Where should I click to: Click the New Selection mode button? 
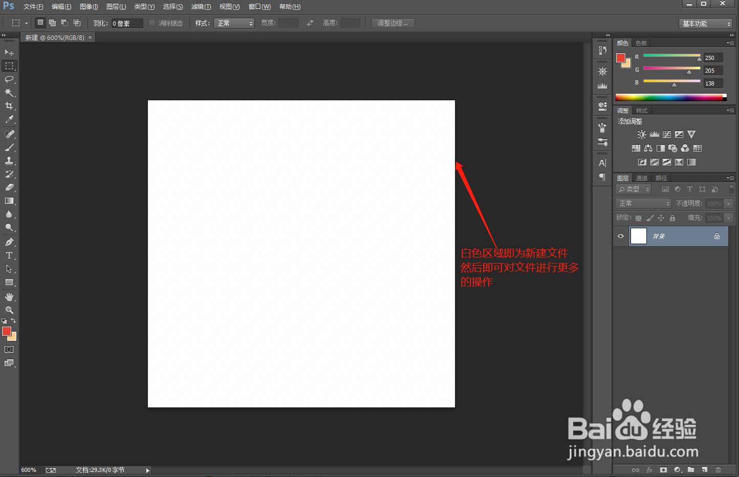(x=40, y=23)
